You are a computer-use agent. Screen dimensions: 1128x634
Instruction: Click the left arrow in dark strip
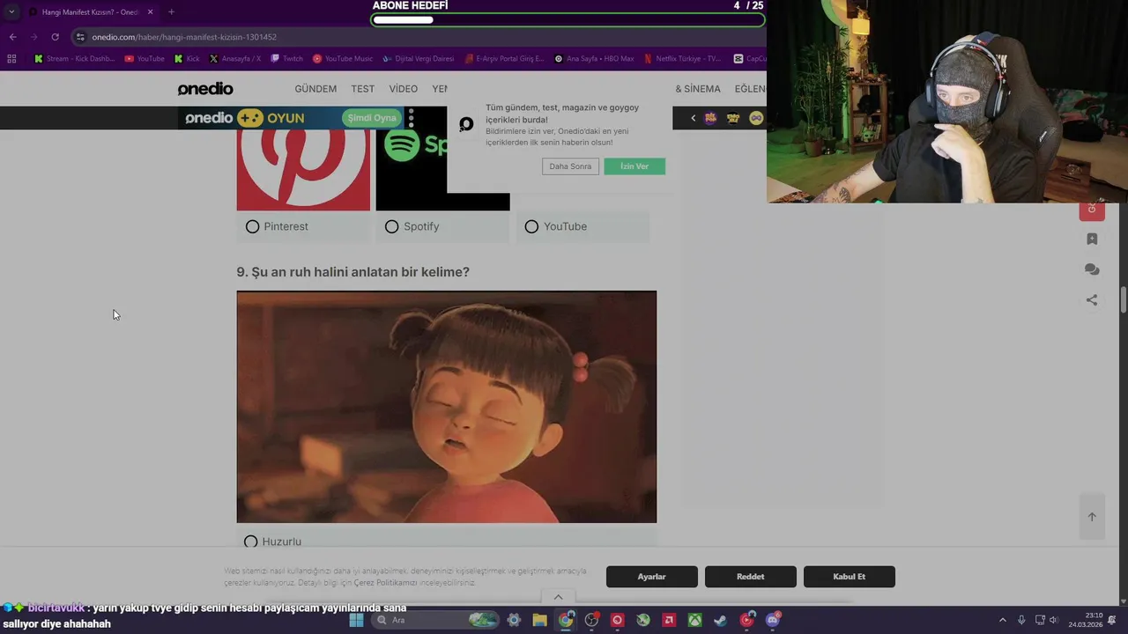[x=693, y=118]
